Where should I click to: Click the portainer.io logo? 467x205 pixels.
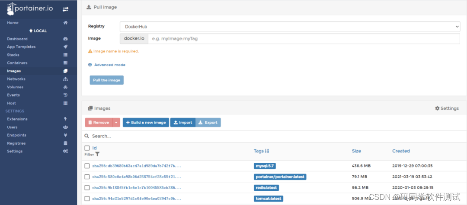pyautogui.click(x=30, y=9)
